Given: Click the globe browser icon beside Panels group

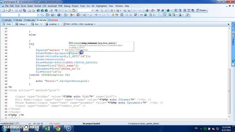Looking at the screenshot, I should (x=168, y=10).
